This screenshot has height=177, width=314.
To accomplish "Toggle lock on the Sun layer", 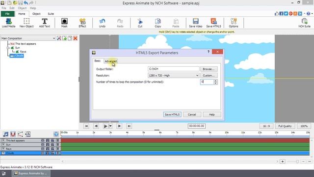I will click(x=52, y=145).
